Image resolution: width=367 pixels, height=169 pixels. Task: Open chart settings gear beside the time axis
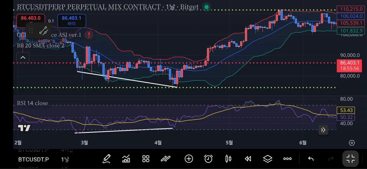point(352,143)
